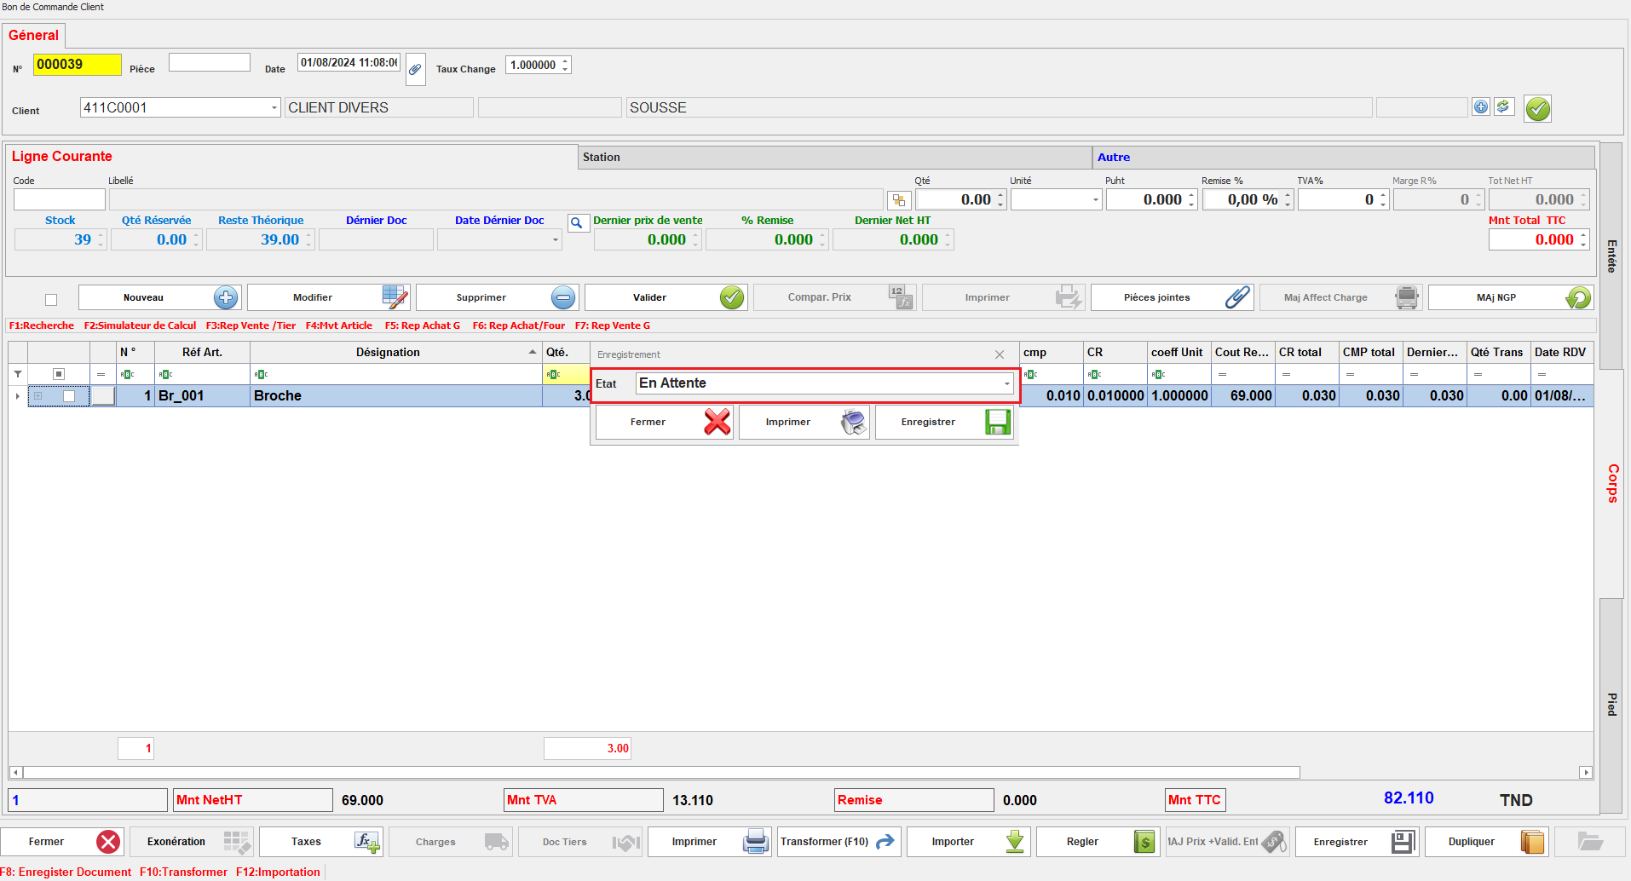Click the Désignation column header
The image size is (1631, 881).
tap(395, 353)
